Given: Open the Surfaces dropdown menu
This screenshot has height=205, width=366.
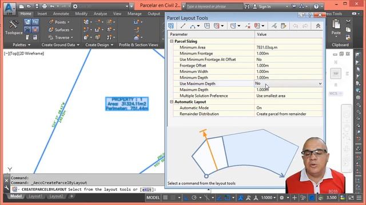Looking at the screenshot, I should pos(72,30).
